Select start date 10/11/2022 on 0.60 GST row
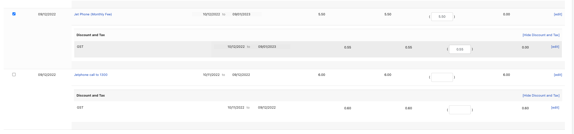Screen dimensions: 574x134 click(x=236, y=108)
